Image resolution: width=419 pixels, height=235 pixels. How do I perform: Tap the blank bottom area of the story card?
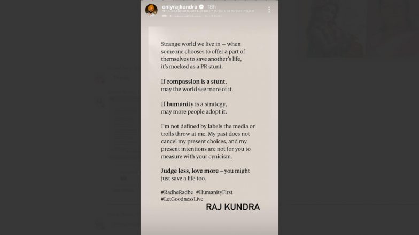tap(210, 224)
